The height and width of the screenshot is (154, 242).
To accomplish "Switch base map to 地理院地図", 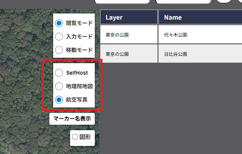I will pyautogui.click(x=59, y=86).
